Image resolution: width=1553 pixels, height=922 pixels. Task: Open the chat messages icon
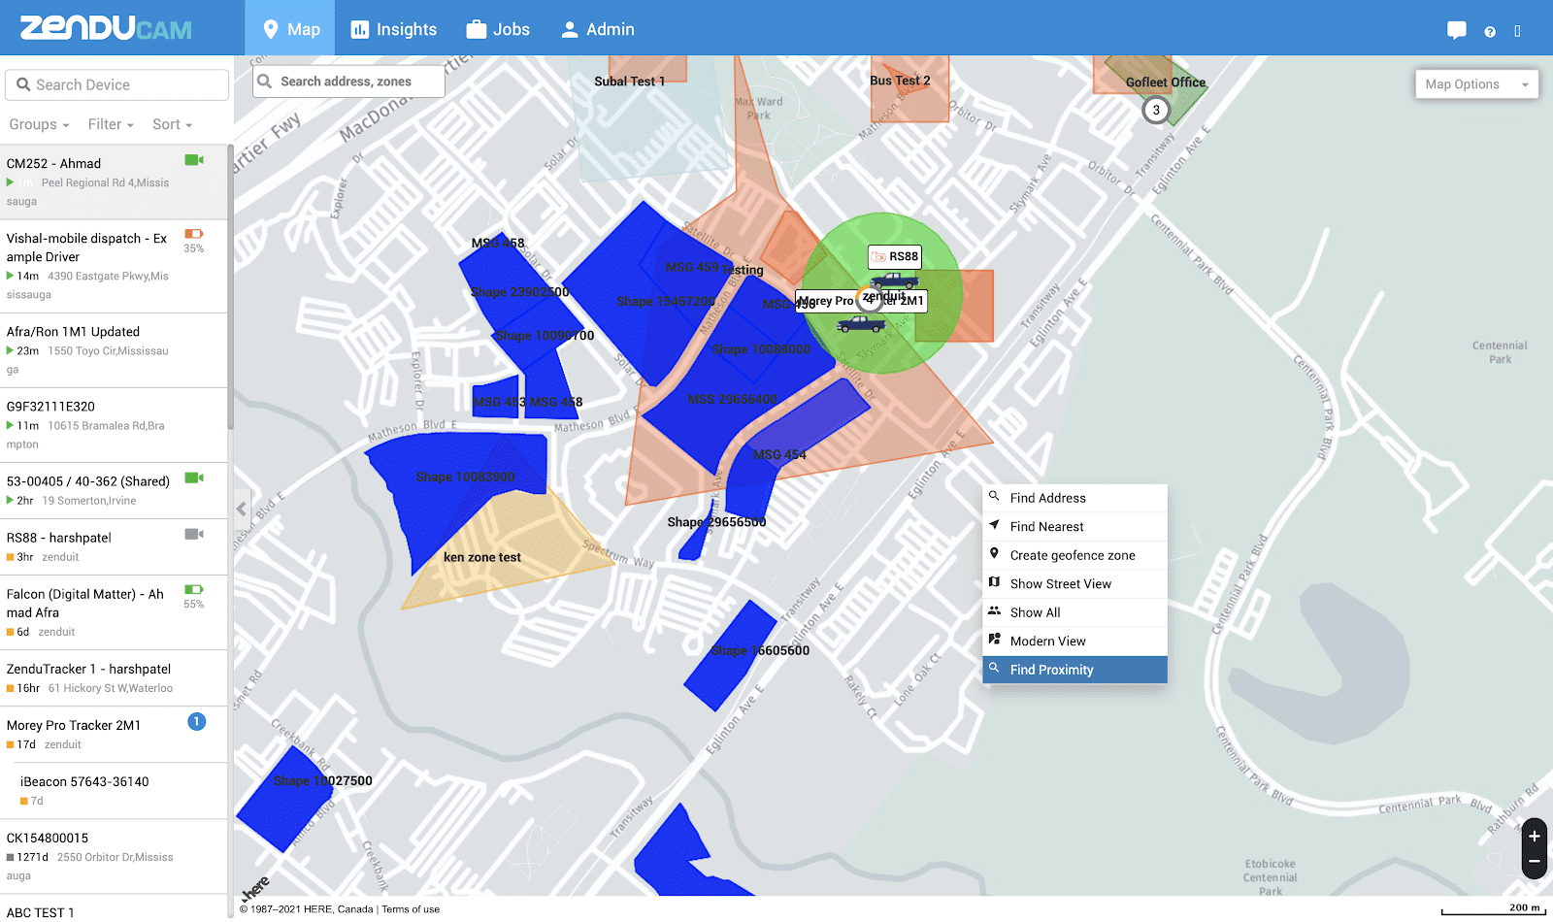point(1456,30)
